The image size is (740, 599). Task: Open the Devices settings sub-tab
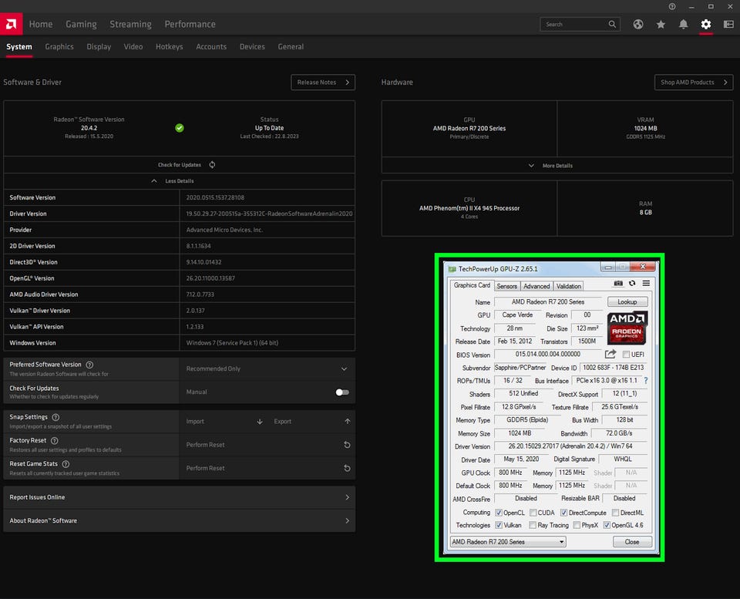[252, 47]
